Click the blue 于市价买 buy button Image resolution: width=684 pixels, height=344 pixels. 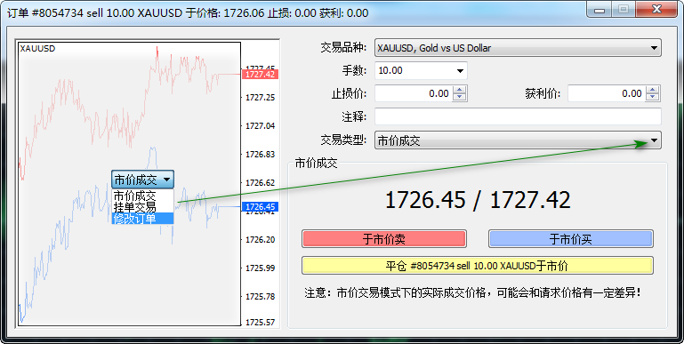570,239
